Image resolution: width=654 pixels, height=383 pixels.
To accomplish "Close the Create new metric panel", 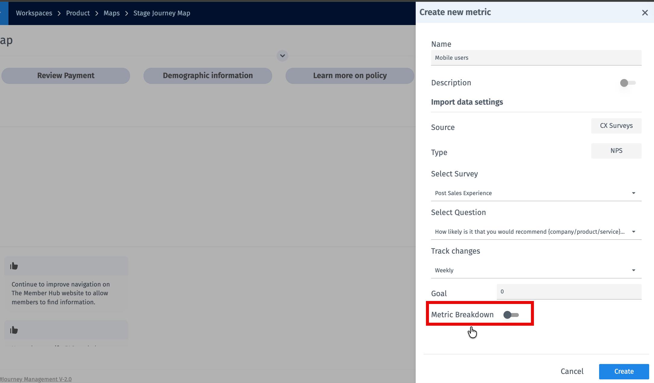I will click(x=645, y=13).
